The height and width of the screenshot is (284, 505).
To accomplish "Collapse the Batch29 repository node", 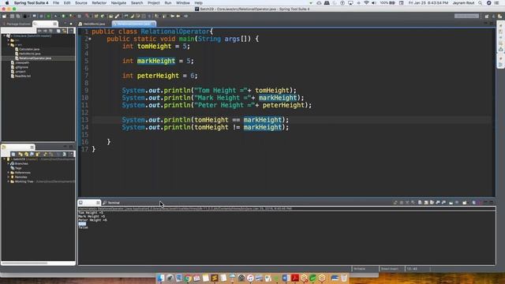I will pos(5,159).
